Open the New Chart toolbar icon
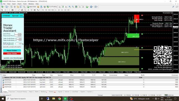 (x=2, y=7)
